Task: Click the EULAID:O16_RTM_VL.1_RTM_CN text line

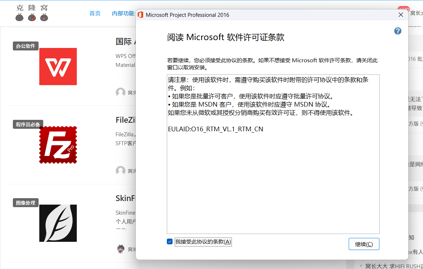Action: (215, 129)
